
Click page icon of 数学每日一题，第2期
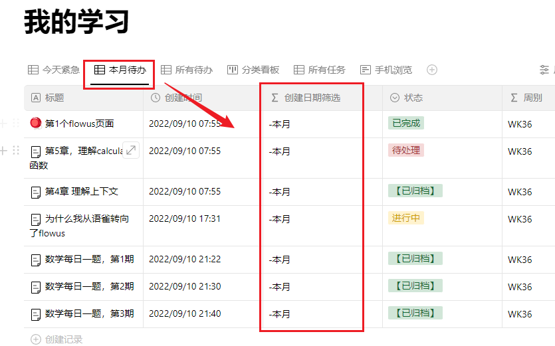[36, 287]
